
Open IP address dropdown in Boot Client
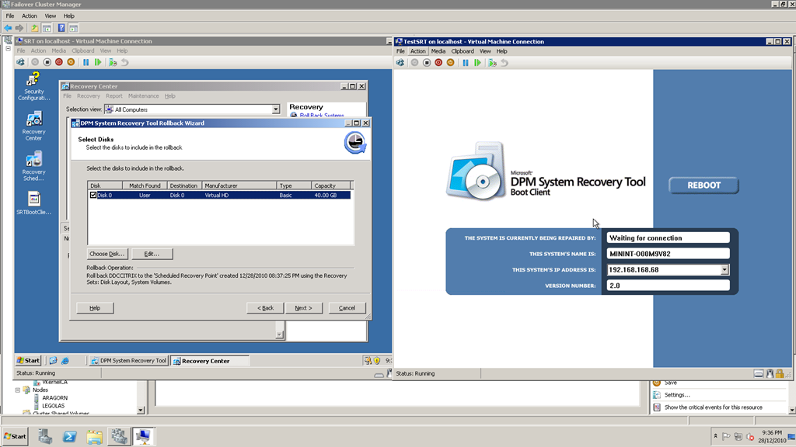pos(724,269)
